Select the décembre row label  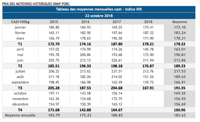click(20, 104)
